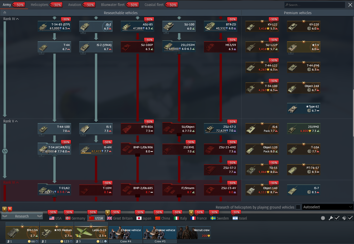Select the T-34-85 (STP) vehicle card
Screen dimensions: 354x244
(x=54, y=26)
